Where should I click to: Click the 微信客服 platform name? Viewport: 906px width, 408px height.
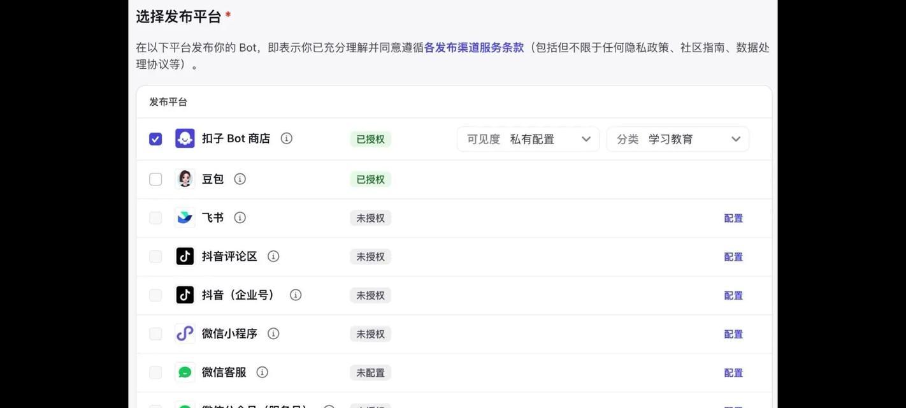224,372
